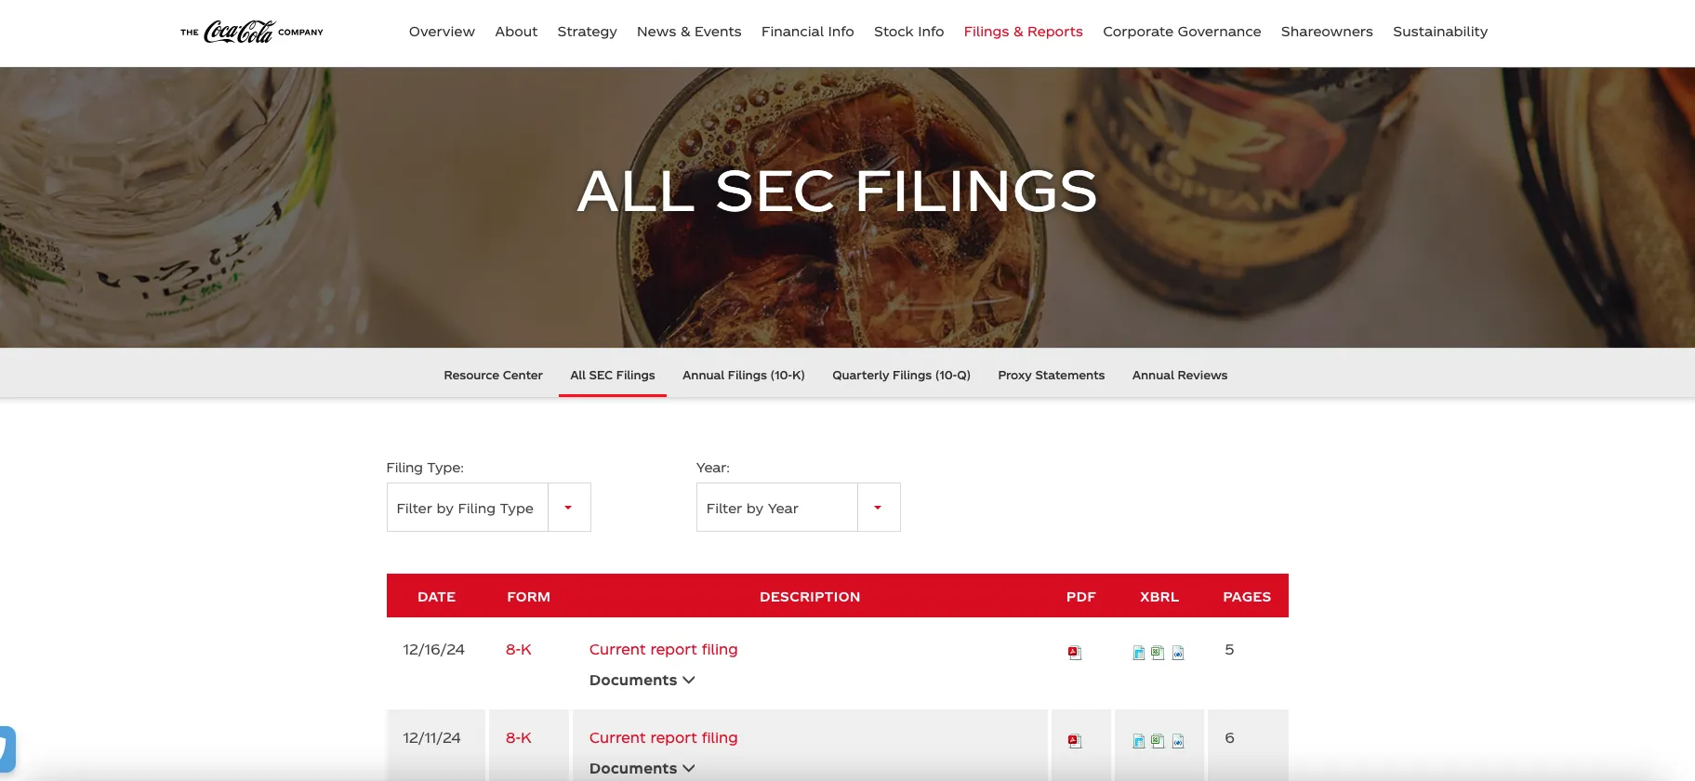Click the Filing Type: label
The width and height of the screenshot is (1695, 781).
pyautogui.click(x=425, y=468)
